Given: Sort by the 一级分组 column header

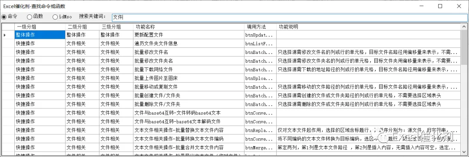Looking at the screenshot, I should [40, 27].
